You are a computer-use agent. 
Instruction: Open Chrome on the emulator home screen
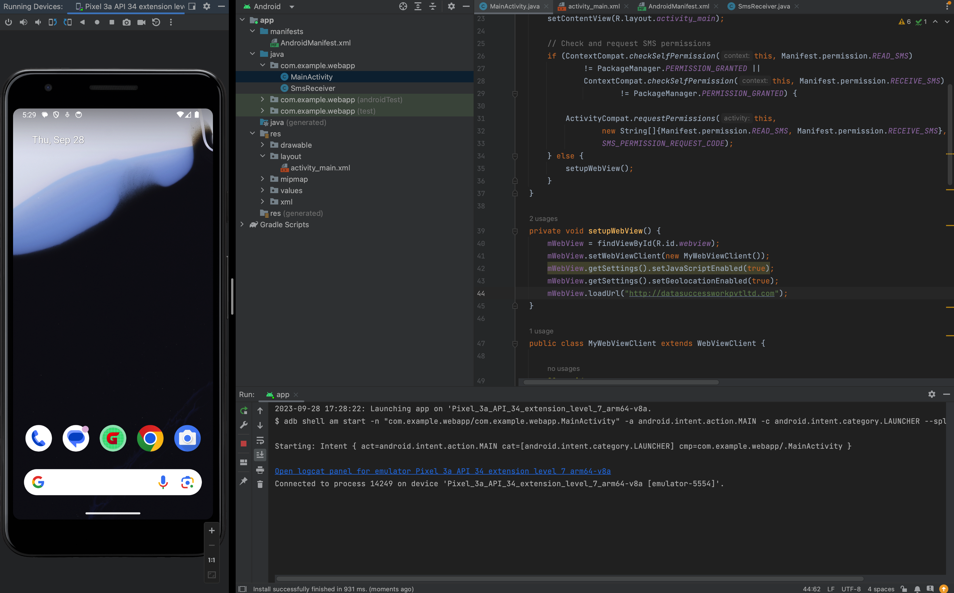pyautogui.click(x=150, y=438)
